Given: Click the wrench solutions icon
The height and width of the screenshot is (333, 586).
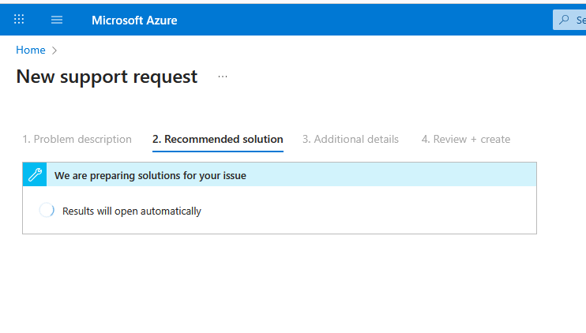Looking at the screenshot, I should 35,174.
